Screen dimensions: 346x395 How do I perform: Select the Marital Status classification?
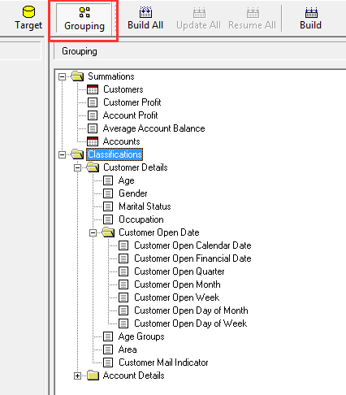pyautogui.click(x=145, y=206)
